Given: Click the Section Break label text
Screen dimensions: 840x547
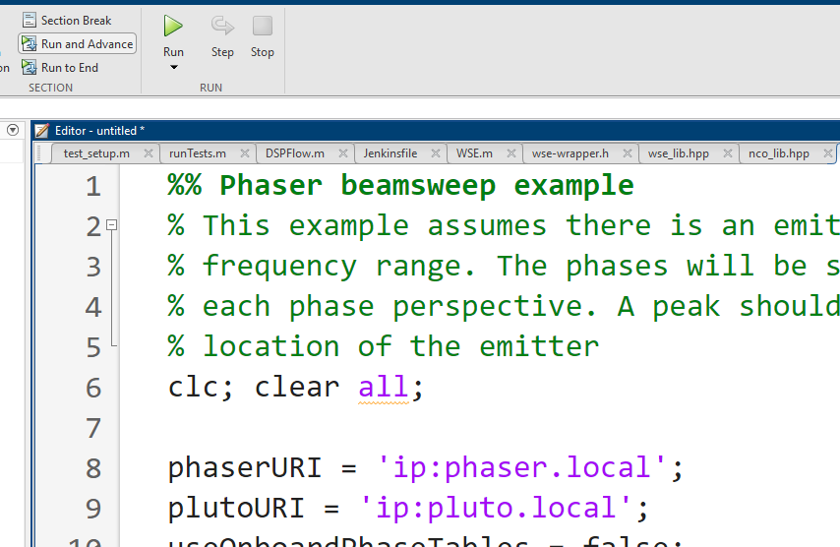Looking at the screenshot, I should (76, 21).
